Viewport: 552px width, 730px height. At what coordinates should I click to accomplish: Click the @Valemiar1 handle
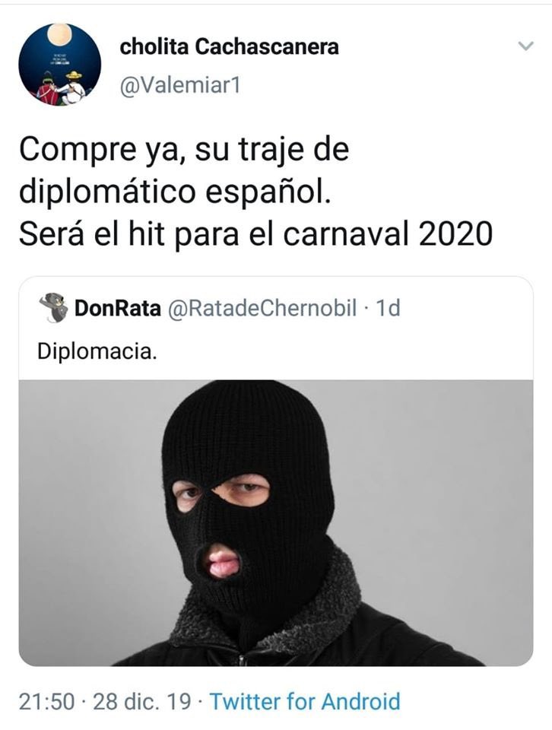tap(180, 86)
